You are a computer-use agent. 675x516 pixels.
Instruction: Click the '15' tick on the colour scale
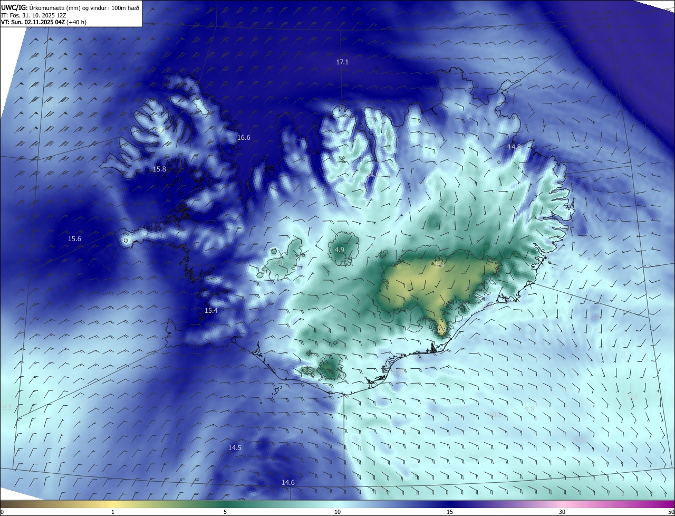click(450, 512)
